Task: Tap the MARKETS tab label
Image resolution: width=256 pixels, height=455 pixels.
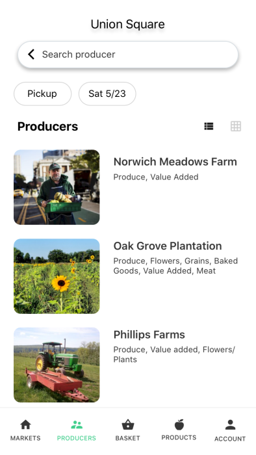Action: 25,438
